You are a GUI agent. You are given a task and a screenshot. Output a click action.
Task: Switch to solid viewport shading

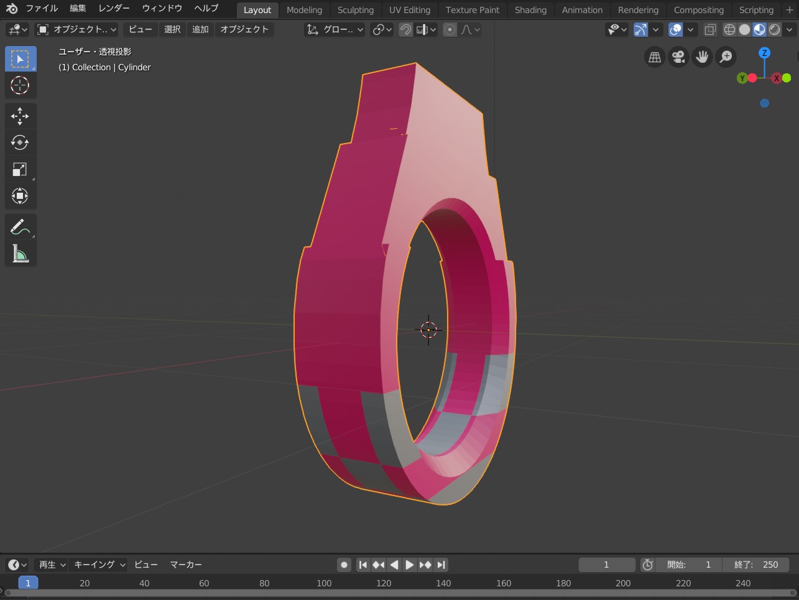(744, 29)
